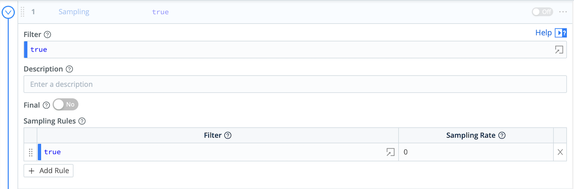Screen dimensions: 574x189
Task: Delete the sampling rule with the X
Action: click(560, 152)
